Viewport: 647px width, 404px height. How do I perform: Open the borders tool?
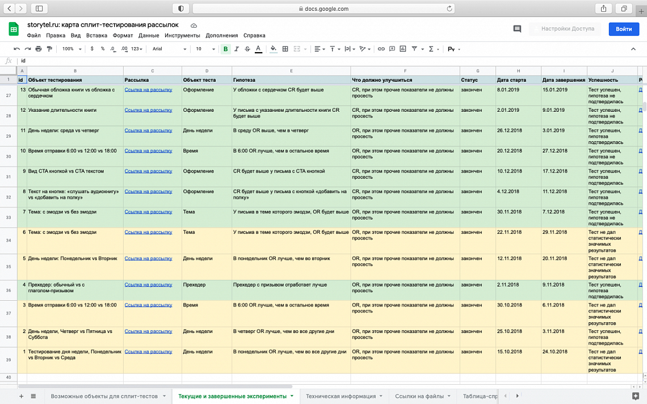tap(285, 49)
